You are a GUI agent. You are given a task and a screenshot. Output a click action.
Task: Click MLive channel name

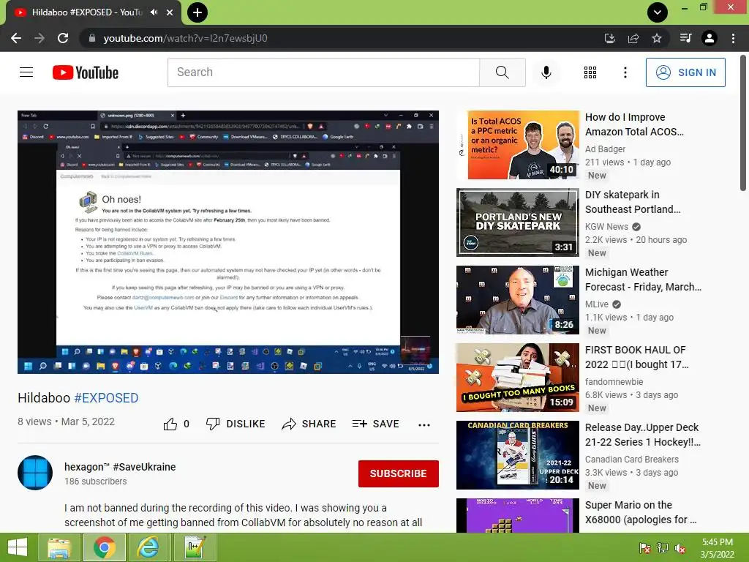[597, 304]
